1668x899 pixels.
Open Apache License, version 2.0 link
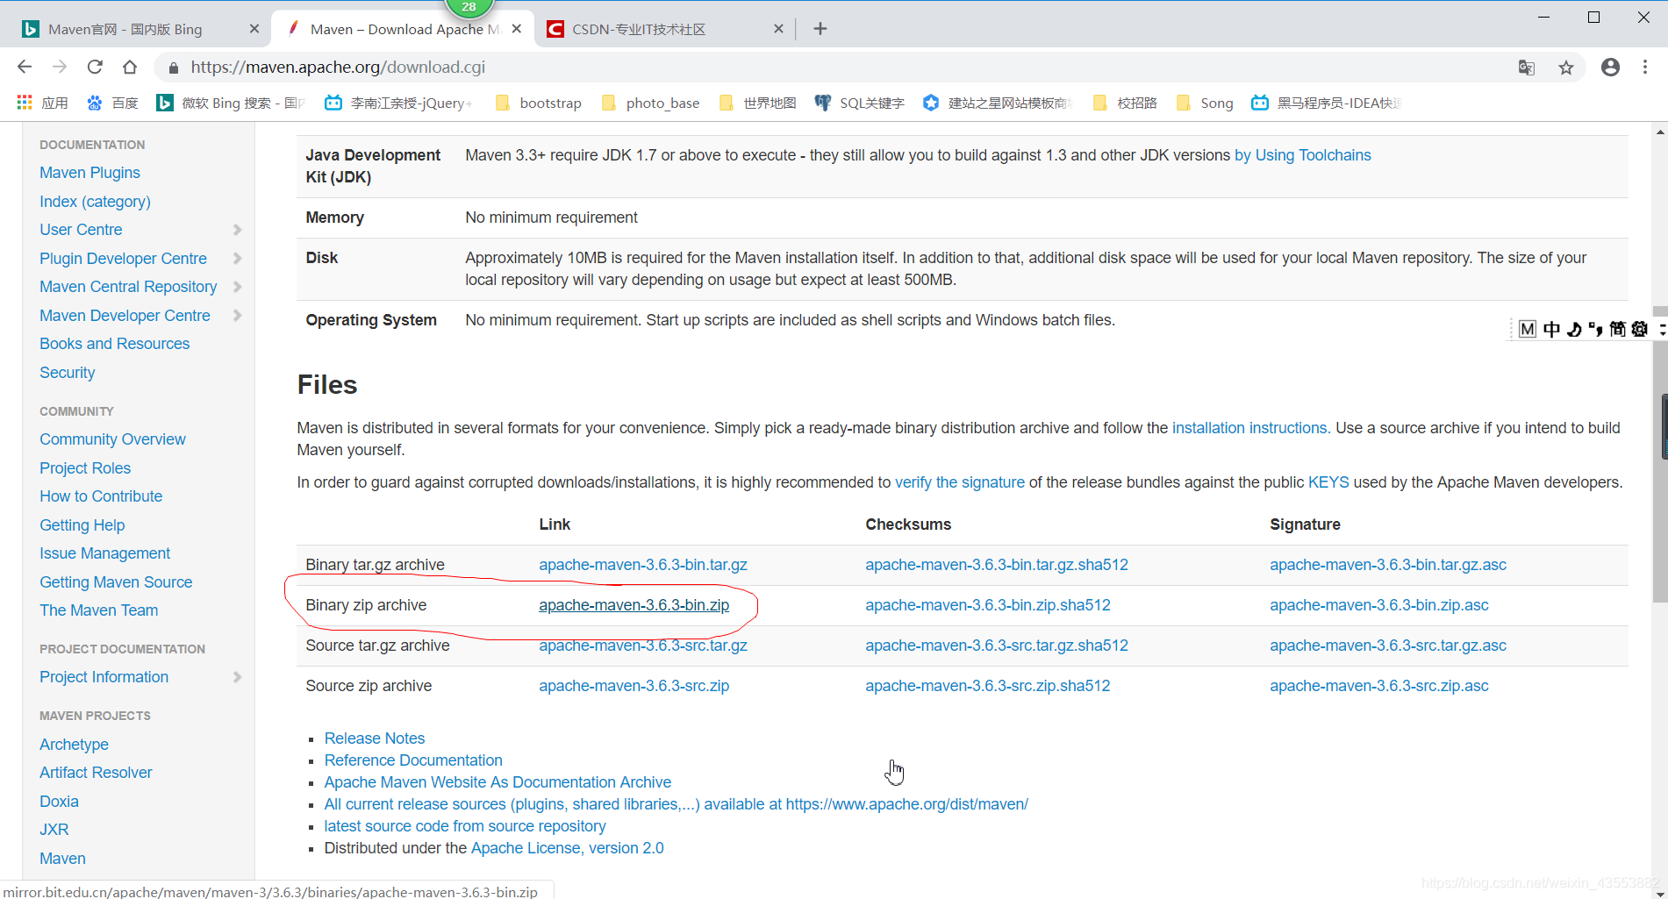click(x=567, y=848)
